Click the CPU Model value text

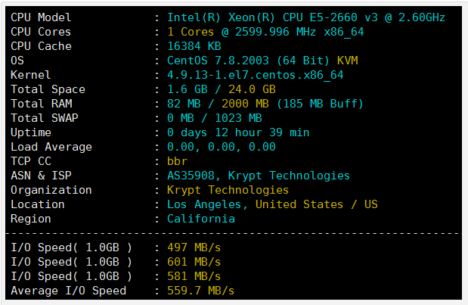(306, 17)
